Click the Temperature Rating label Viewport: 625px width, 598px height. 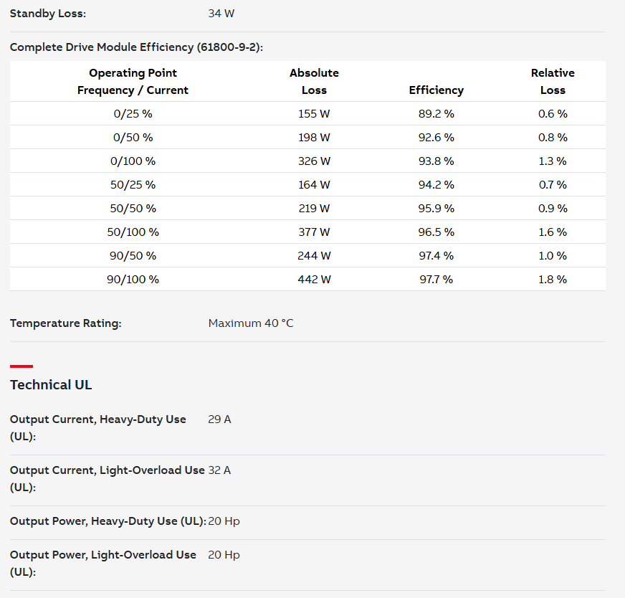(66, 323)
